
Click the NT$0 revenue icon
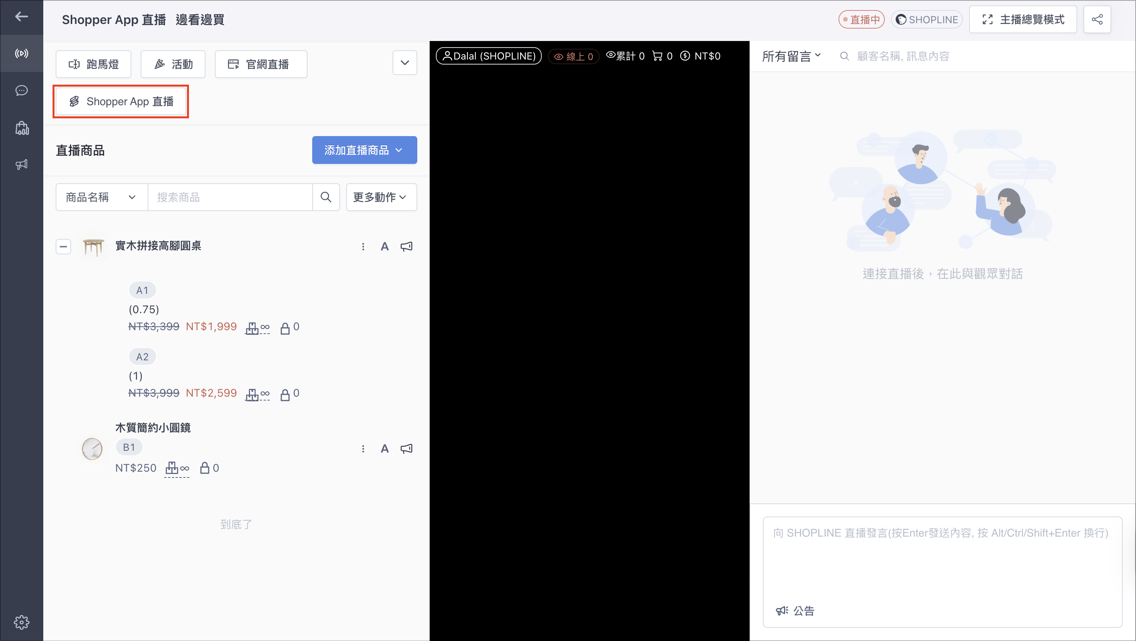click(x=685, y=56)
